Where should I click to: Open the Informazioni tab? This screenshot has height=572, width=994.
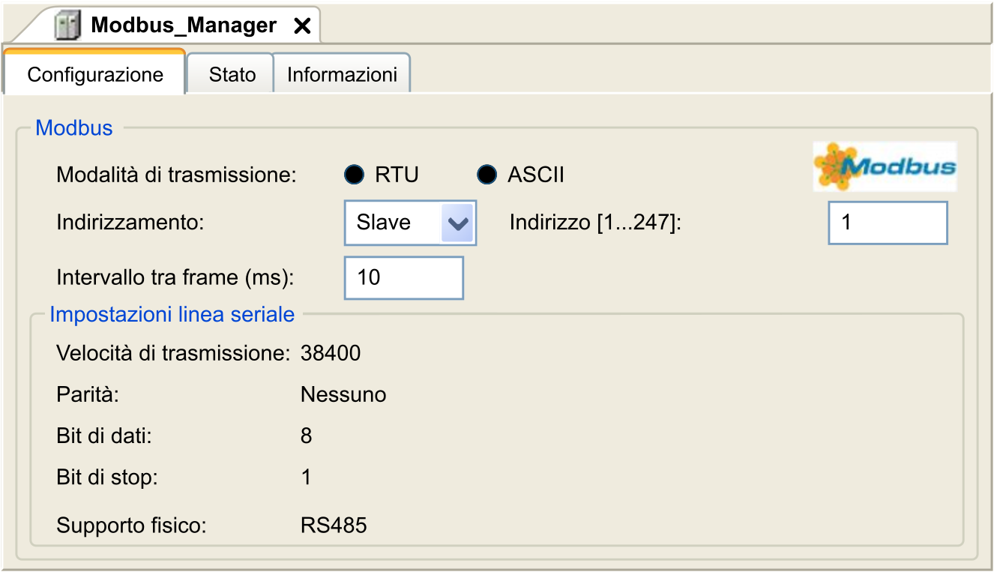coord(342,75)
